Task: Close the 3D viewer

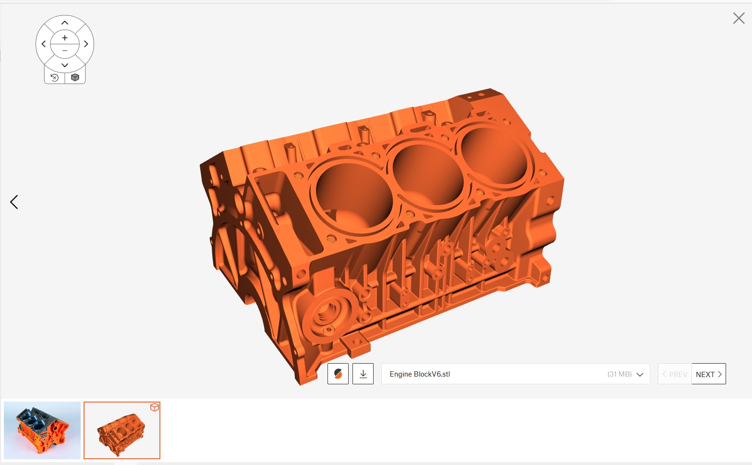Action: click(739, 18)
